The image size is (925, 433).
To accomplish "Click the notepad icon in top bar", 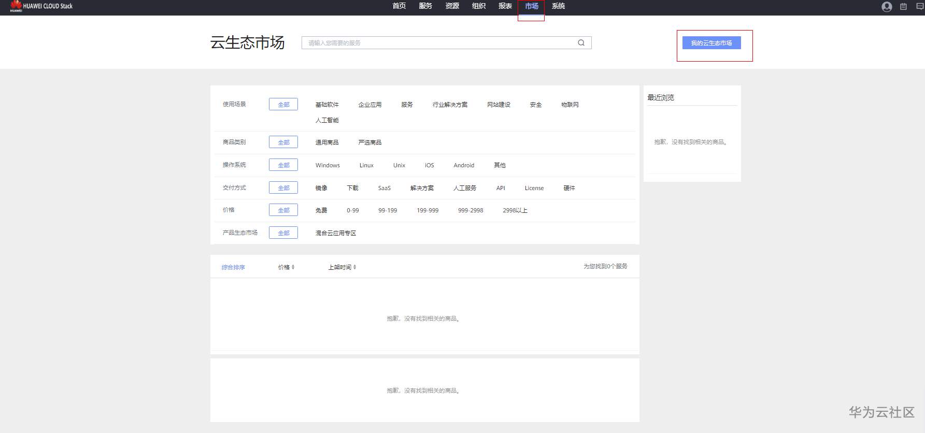I will [x=903, y=7].
